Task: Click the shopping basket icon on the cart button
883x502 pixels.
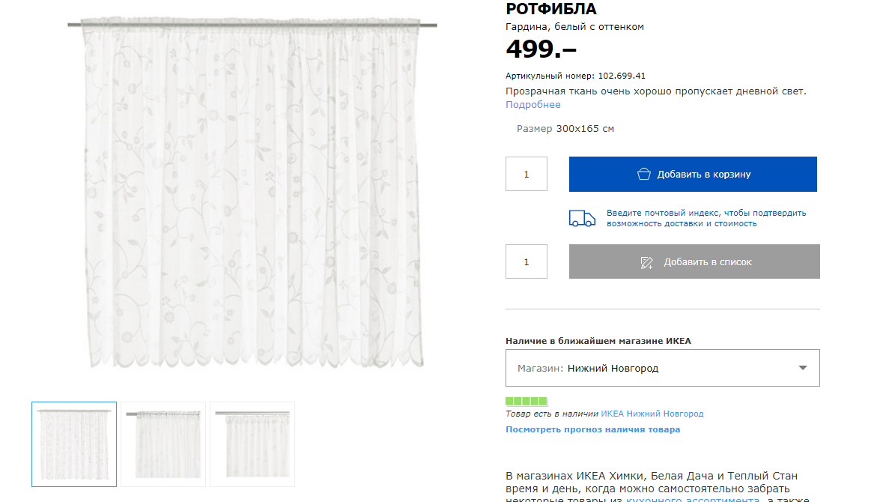Action: [643, 174]
